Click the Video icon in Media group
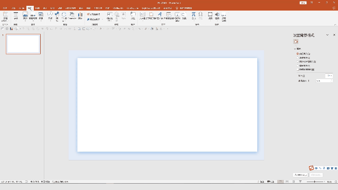The height and width of the screenshot is (190, 338). pos(210,16)
